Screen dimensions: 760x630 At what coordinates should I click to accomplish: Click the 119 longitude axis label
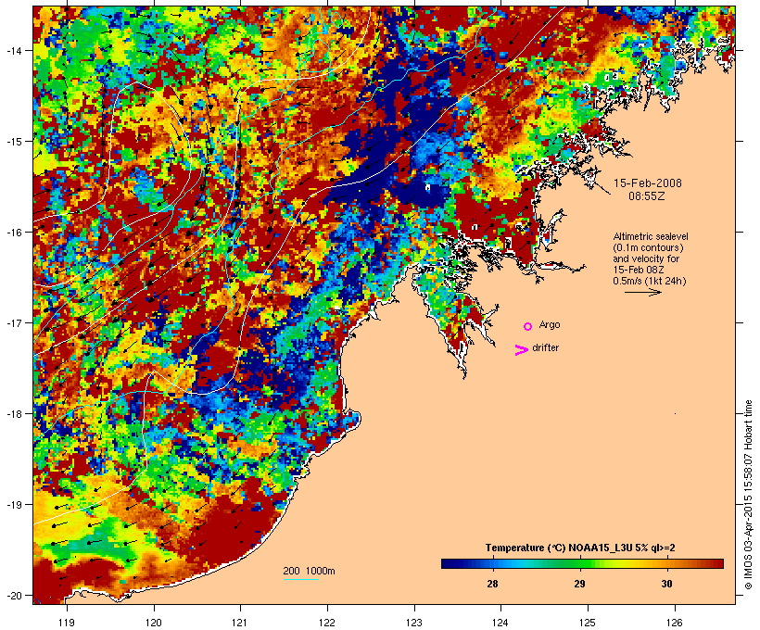coord(67,623)
